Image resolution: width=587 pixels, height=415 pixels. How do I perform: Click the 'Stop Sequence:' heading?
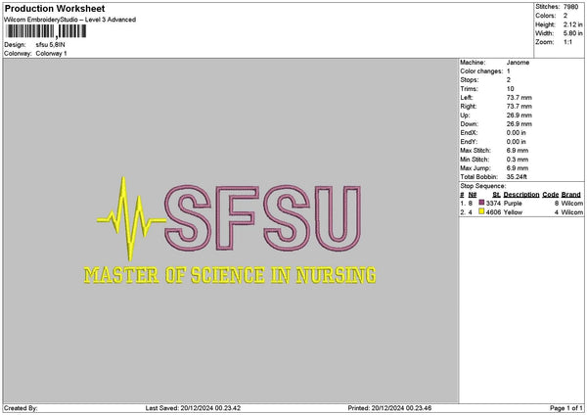click(x=483, y=186)
